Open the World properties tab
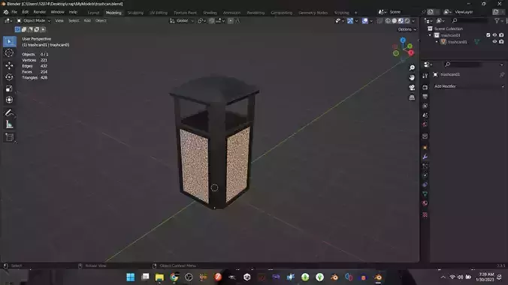 tap(425, 124)
